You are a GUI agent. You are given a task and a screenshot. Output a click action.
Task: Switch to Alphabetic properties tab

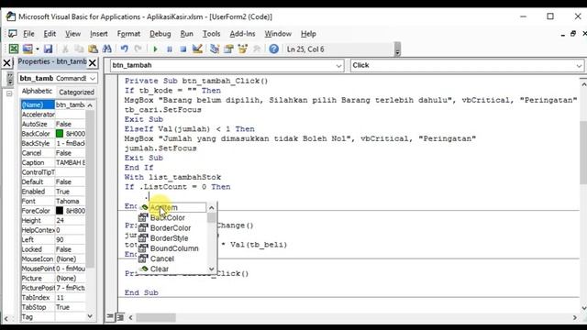click(37, 91)
